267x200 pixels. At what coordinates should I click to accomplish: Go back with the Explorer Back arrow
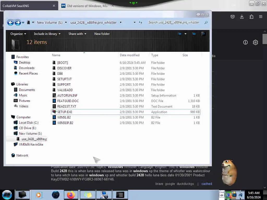(x=10, y=22)
